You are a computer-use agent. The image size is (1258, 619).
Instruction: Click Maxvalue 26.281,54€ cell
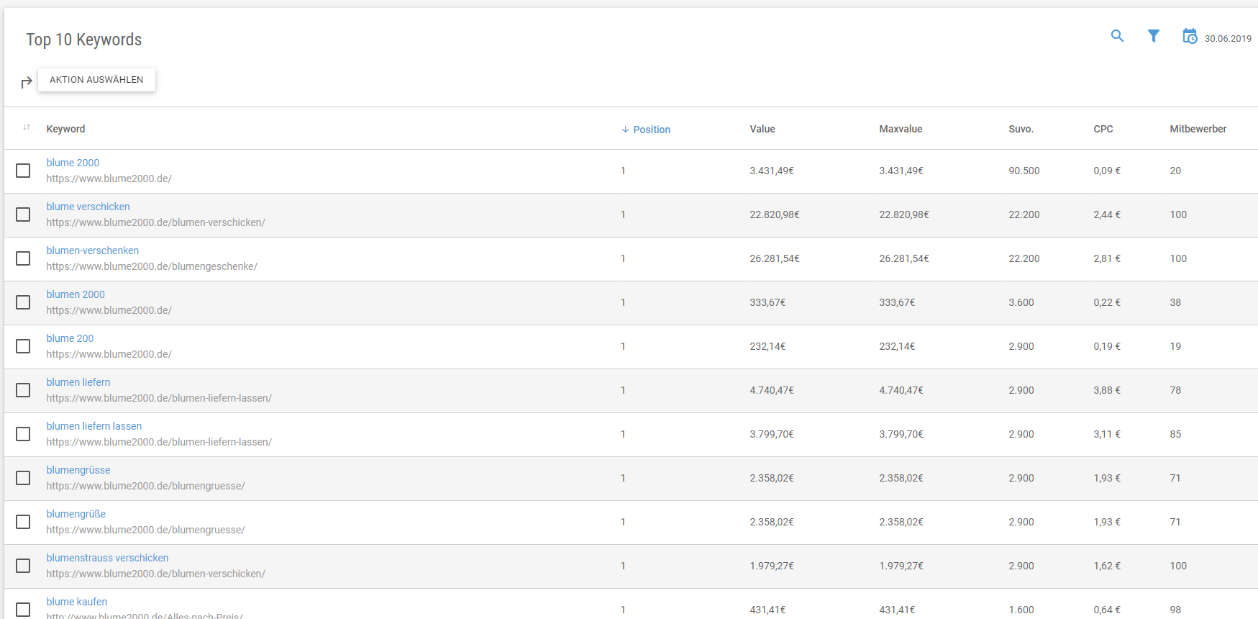tap(904, 258)
